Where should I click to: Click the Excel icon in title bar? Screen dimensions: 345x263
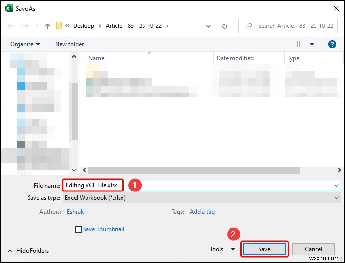click(x=9, y=8)
